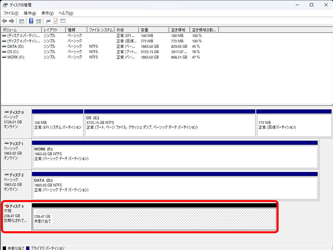The image size is (333, 250).
Task: Sort by the 容量 column header
Action: coord(154,30)
